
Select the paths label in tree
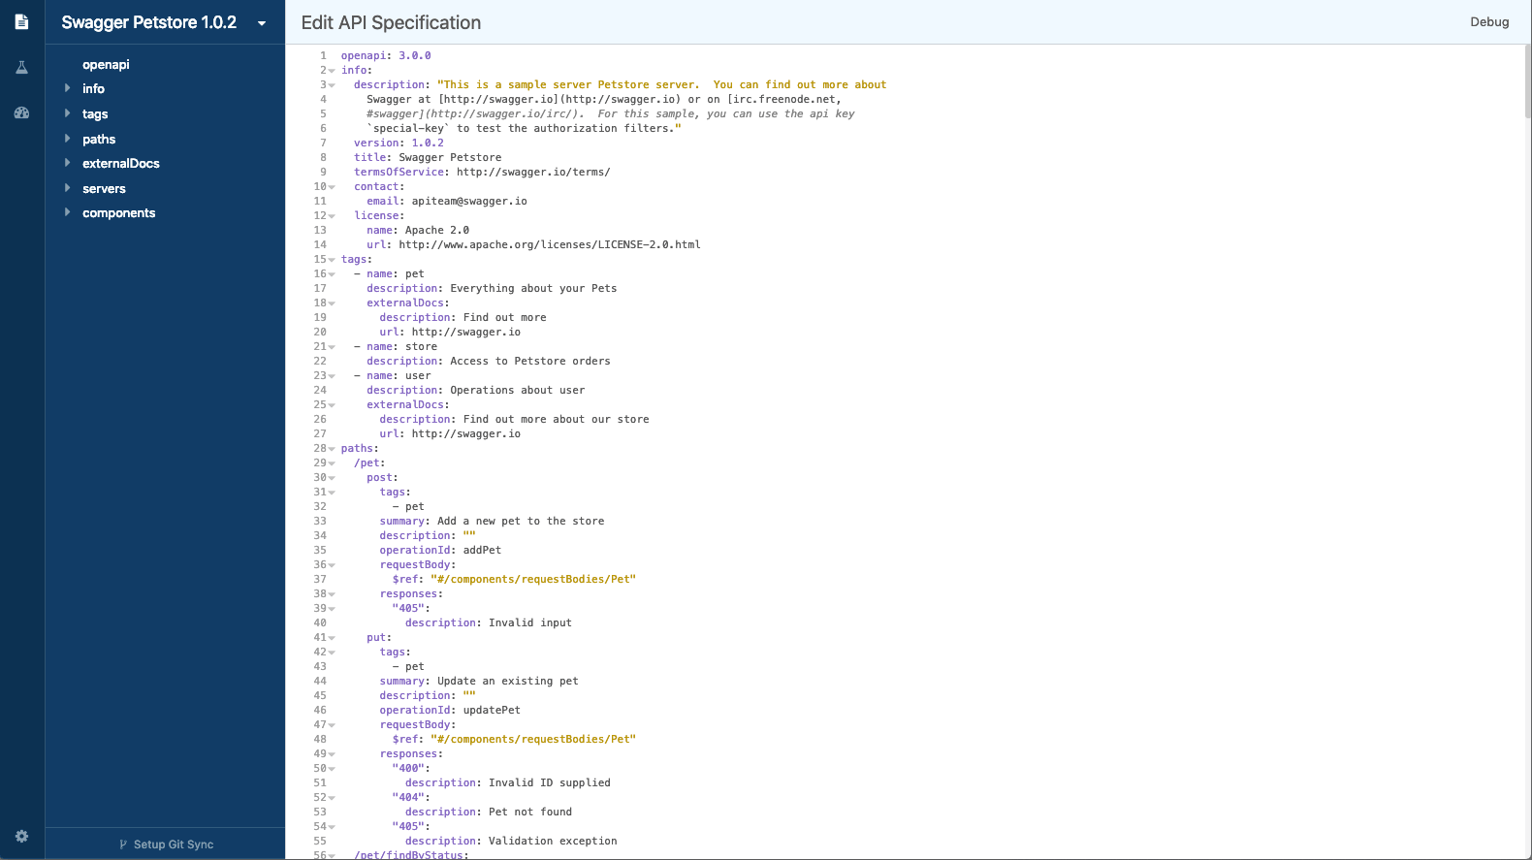tap(99, 139)
